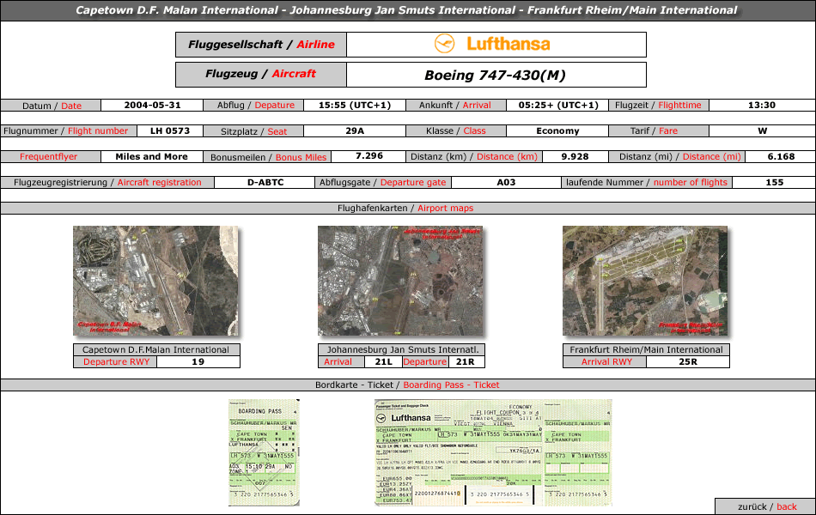Select flight number LH 0573

pos(170,131)
